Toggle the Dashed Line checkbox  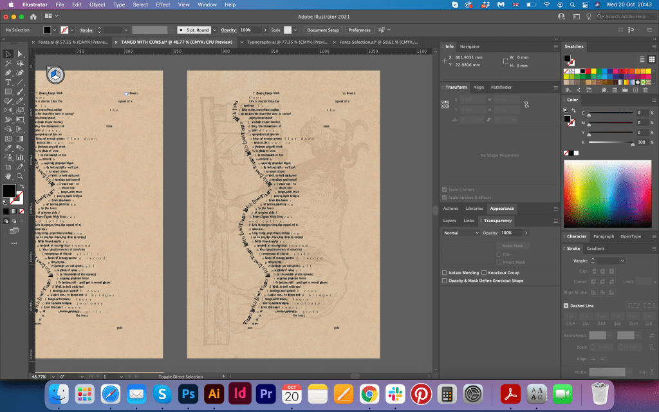pos(566,306)
